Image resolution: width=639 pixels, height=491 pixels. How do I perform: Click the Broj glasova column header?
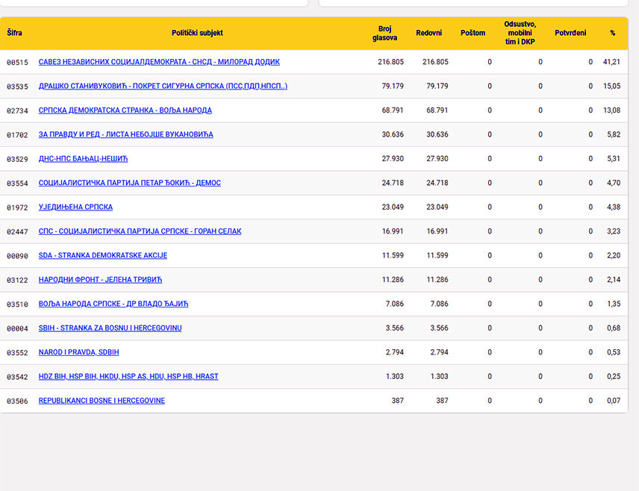coord(384,33)
